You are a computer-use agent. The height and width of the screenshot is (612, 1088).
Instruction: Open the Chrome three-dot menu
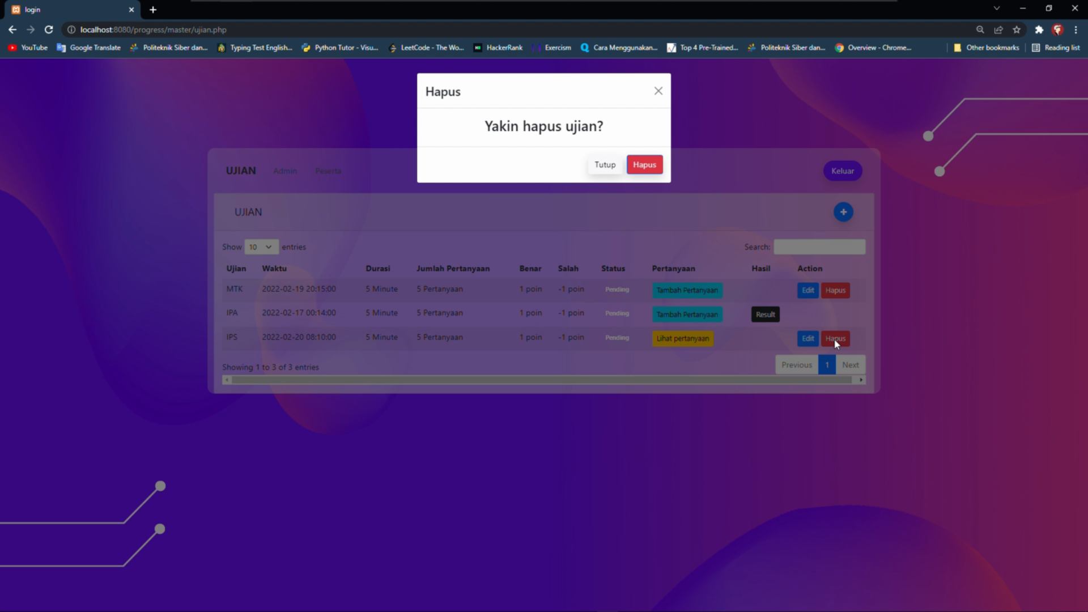click(x=1076, y=29)
